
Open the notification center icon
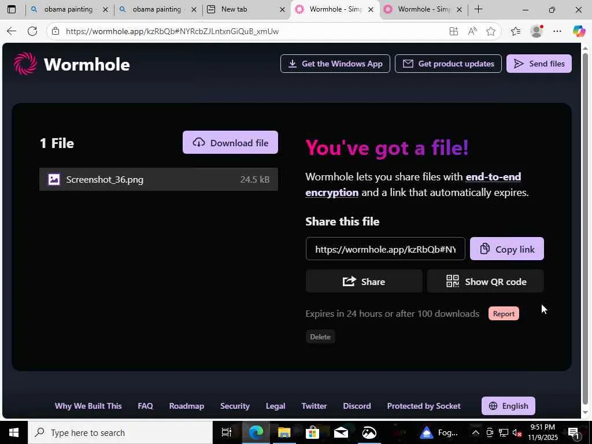click(574, 432)
